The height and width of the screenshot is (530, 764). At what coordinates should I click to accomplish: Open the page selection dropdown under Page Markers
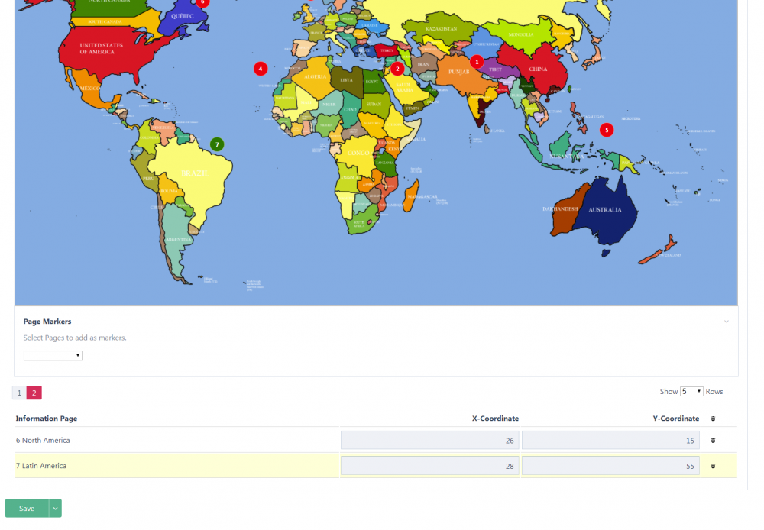coord(53,356)
